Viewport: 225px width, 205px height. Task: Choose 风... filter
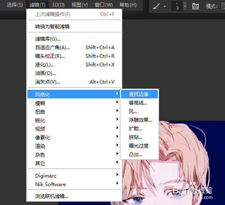139,112
